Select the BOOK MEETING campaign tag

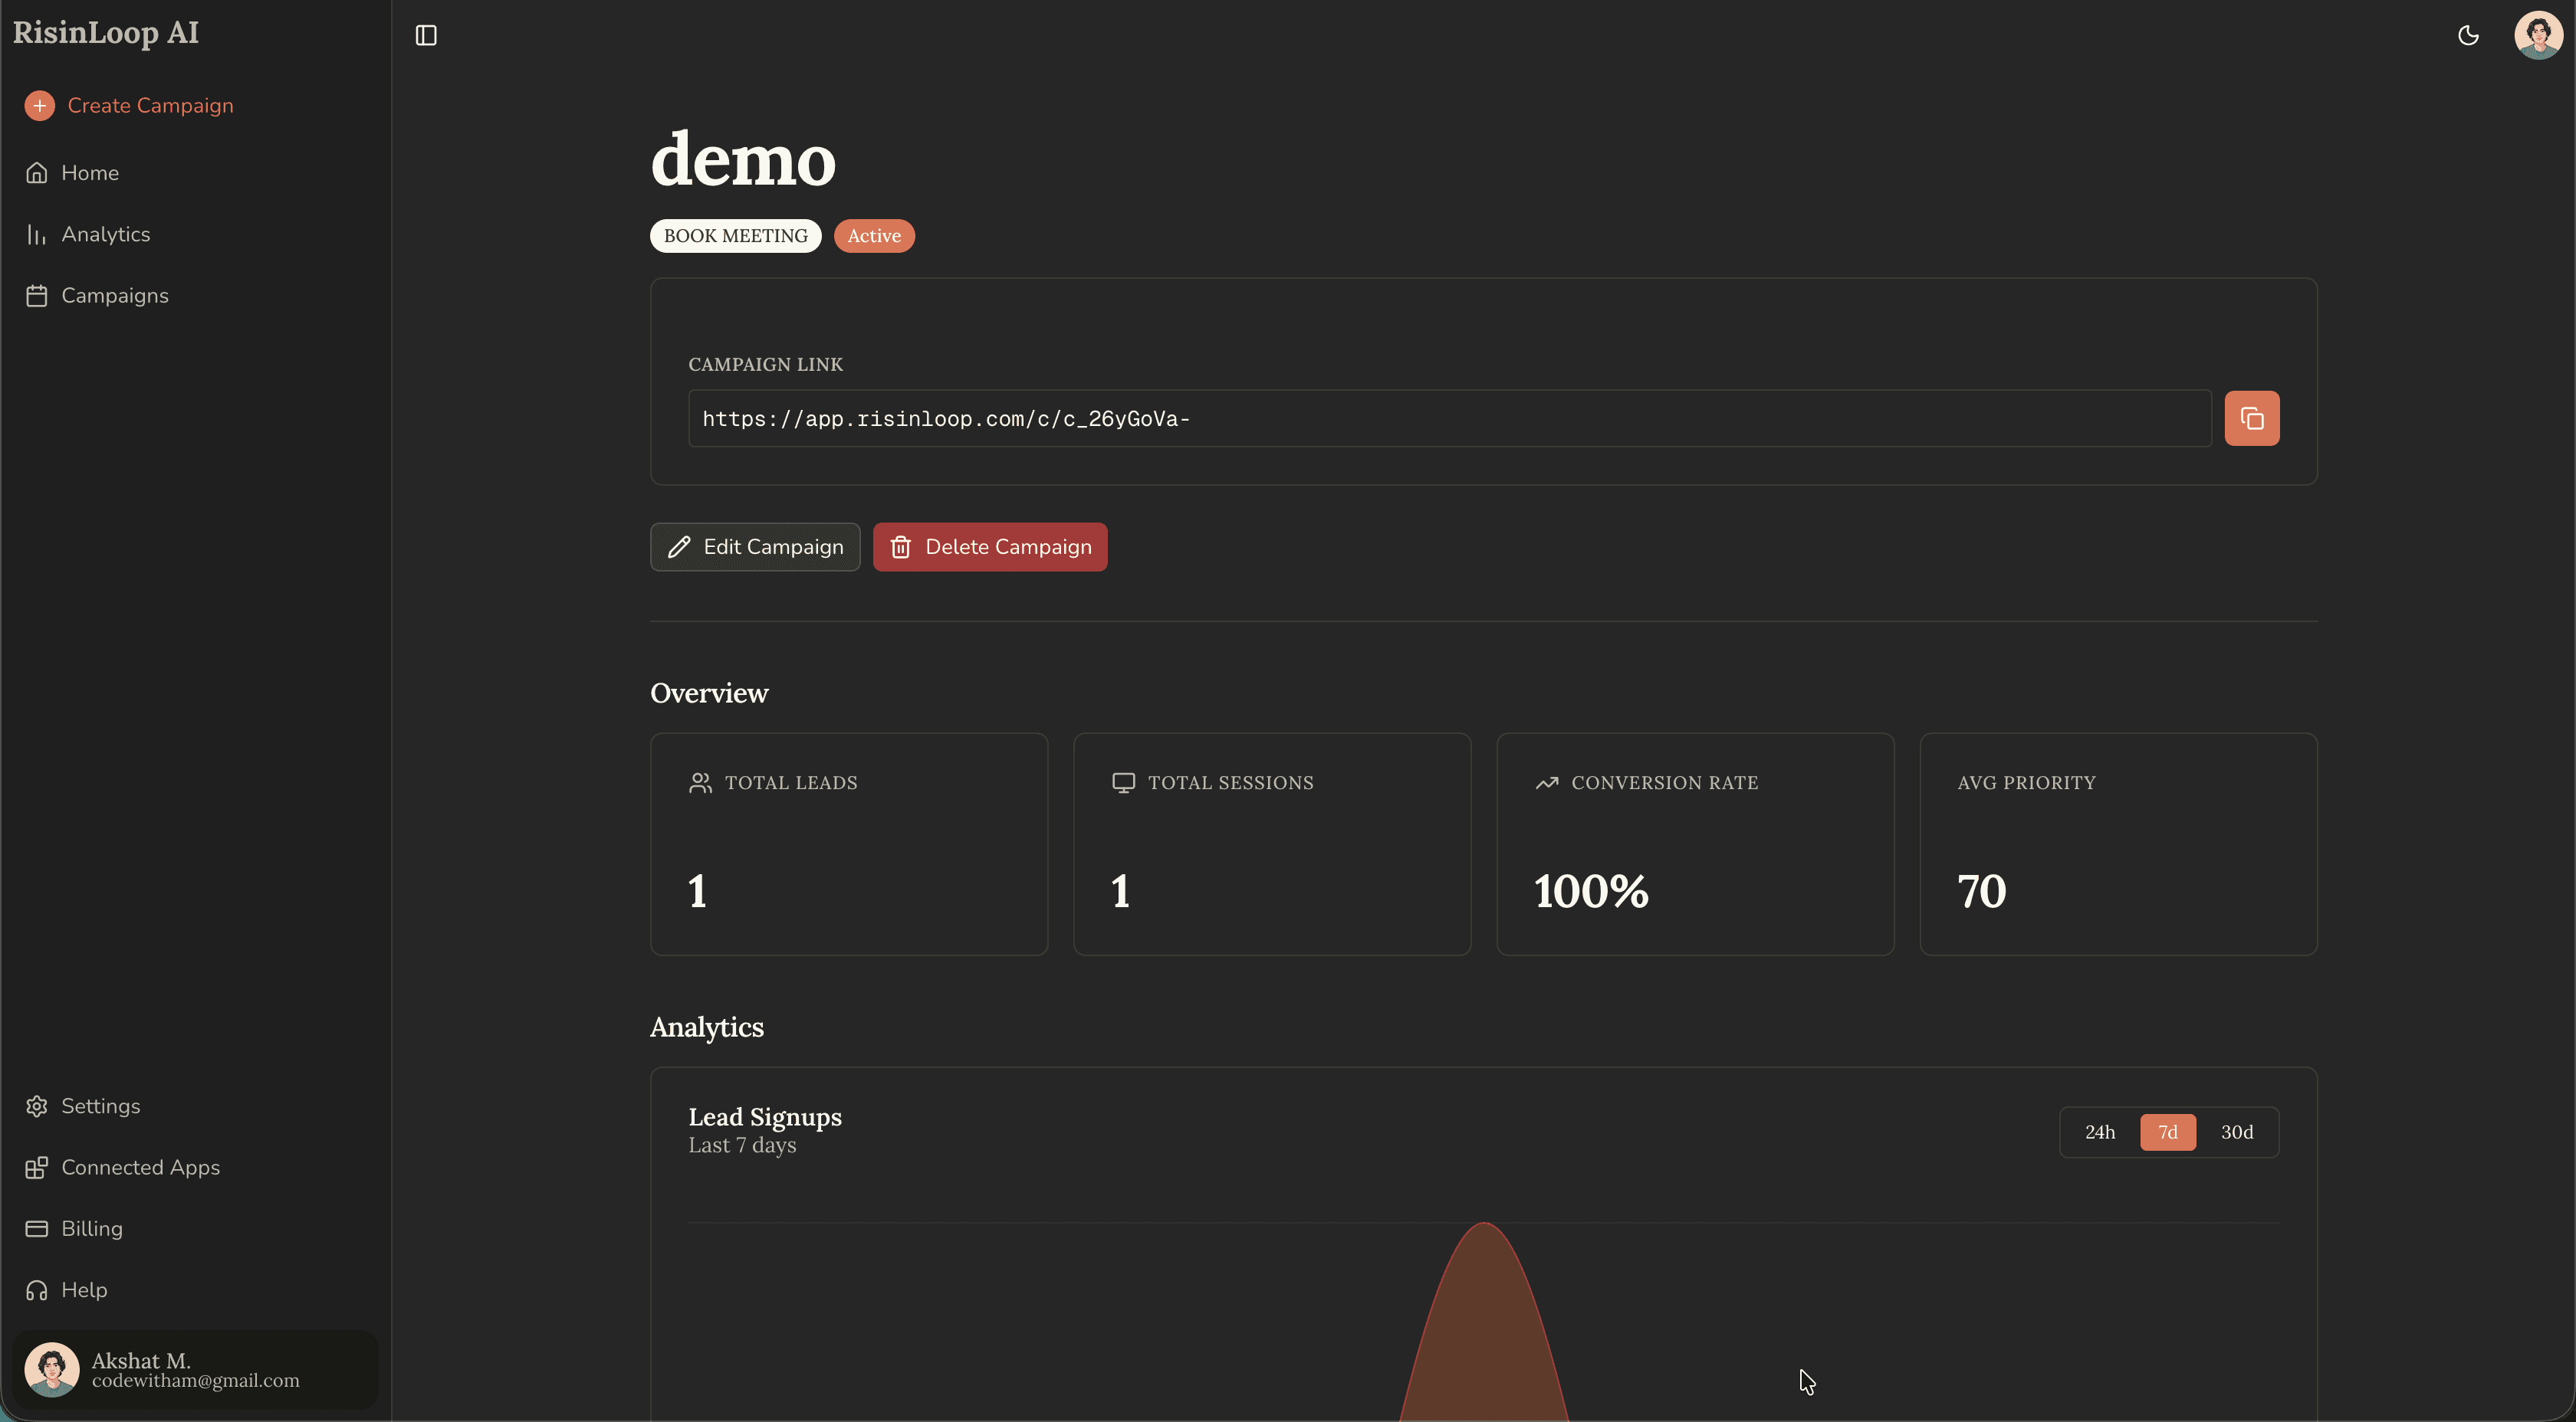coord(734,236)
